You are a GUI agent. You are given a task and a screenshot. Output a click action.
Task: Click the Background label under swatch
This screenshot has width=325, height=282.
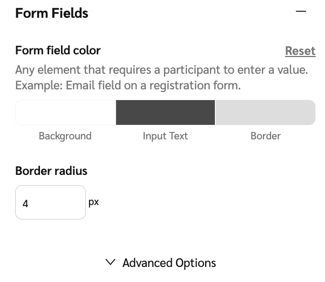(65, 136)
